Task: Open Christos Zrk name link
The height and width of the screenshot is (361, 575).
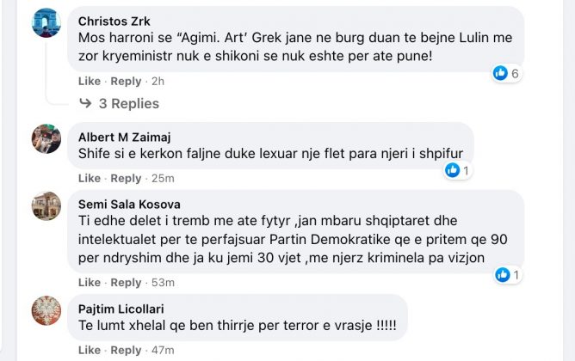Action: 114,21
